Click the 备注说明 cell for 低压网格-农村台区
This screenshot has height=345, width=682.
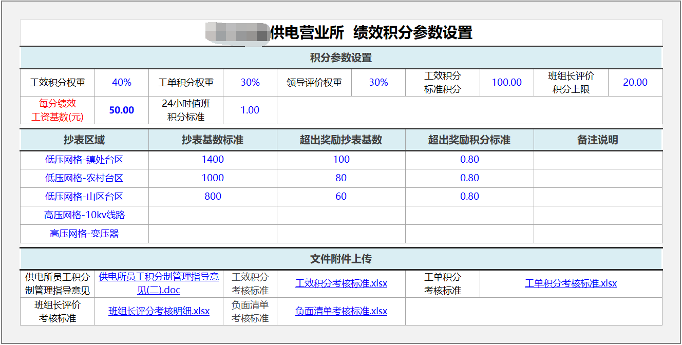coord(598,178)
